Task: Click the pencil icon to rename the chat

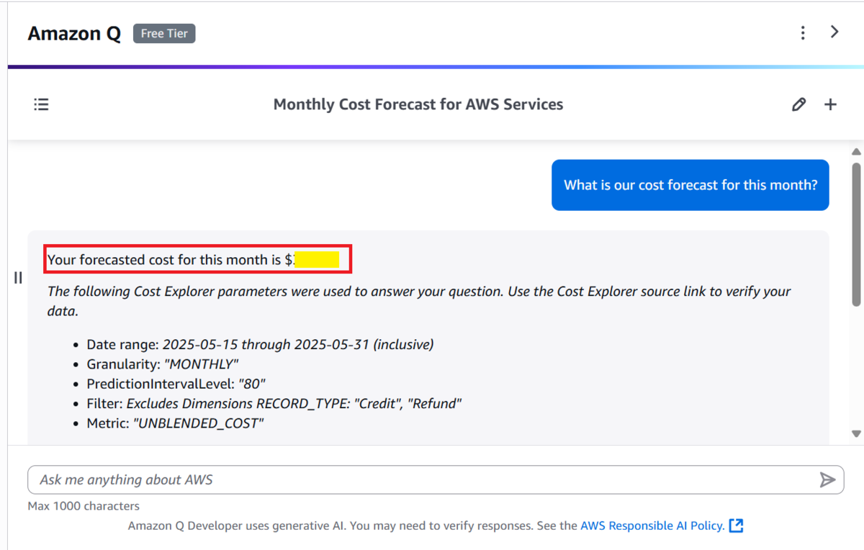Action: 798,104
